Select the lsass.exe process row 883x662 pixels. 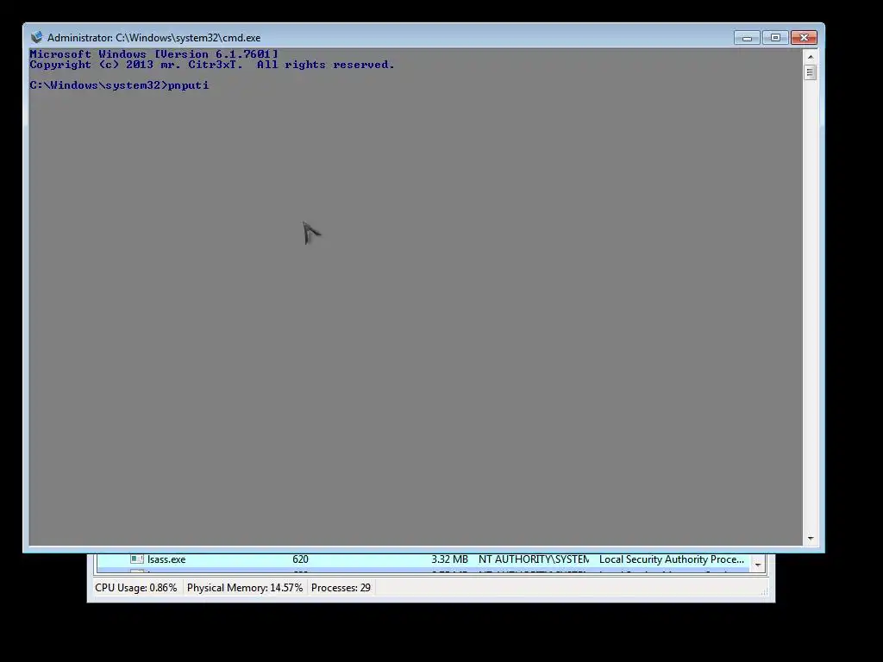[423, 559]
